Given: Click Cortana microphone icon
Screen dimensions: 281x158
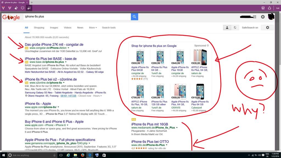Looking at the screenshot, I should [54, 155].
